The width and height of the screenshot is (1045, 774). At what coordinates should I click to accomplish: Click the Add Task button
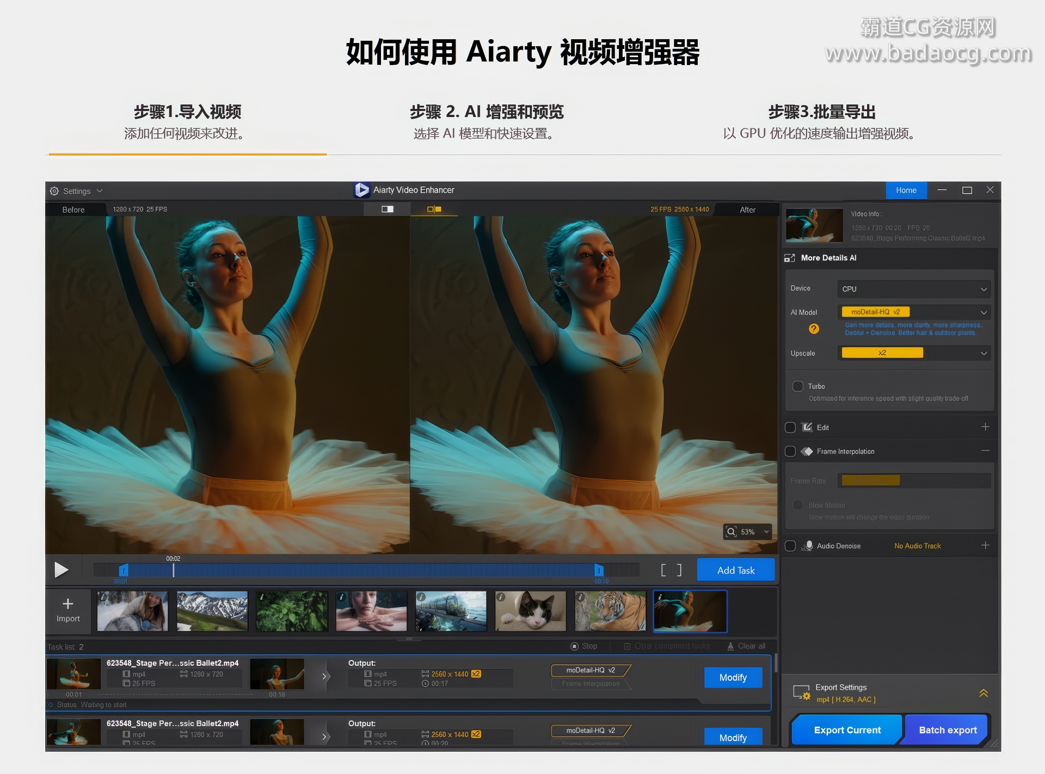pos(736,570)
